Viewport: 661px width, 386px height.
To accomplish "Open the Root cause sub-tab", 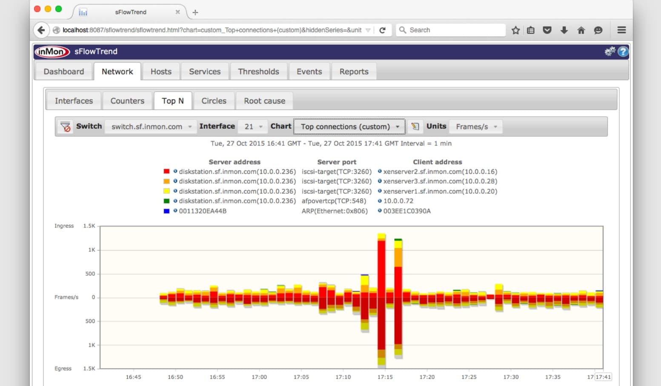I will point(264,101).
